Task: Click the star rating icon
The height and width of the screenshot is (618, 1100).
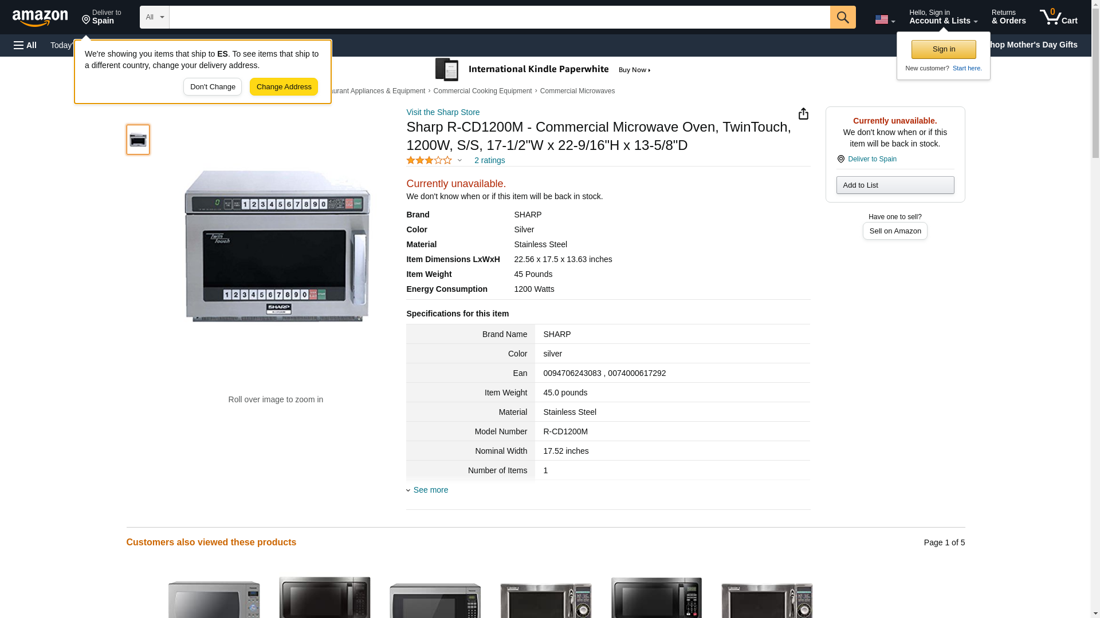Action: pos(429,161)
